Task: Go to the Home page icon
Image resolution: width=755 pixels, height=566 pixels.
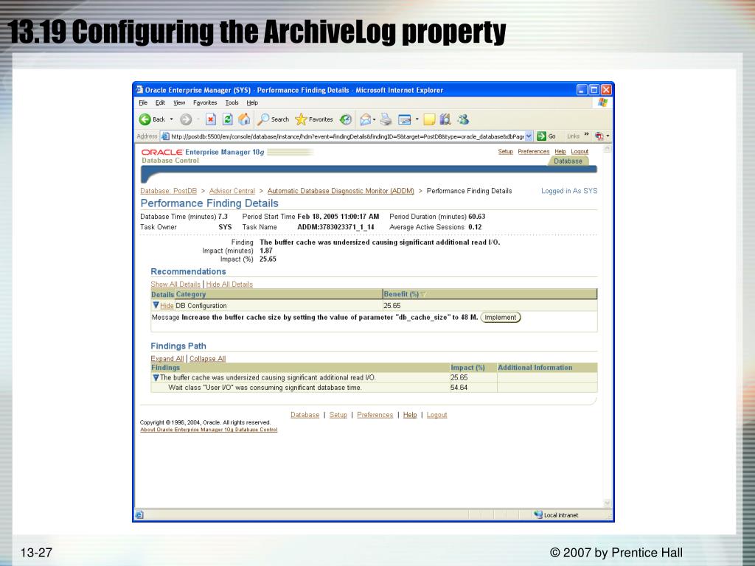Action: point(244,119)
